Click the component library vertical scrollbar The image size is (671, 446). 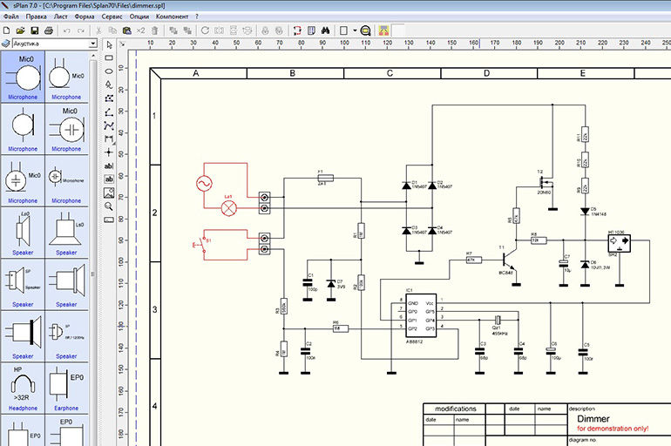click(93, 274)
